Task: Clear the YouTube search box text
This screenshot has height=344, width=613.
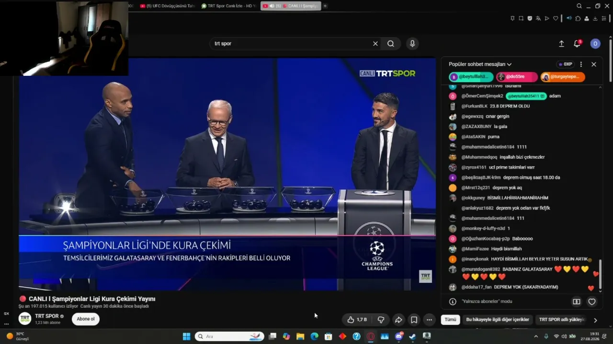Action: tap(375, 43)
